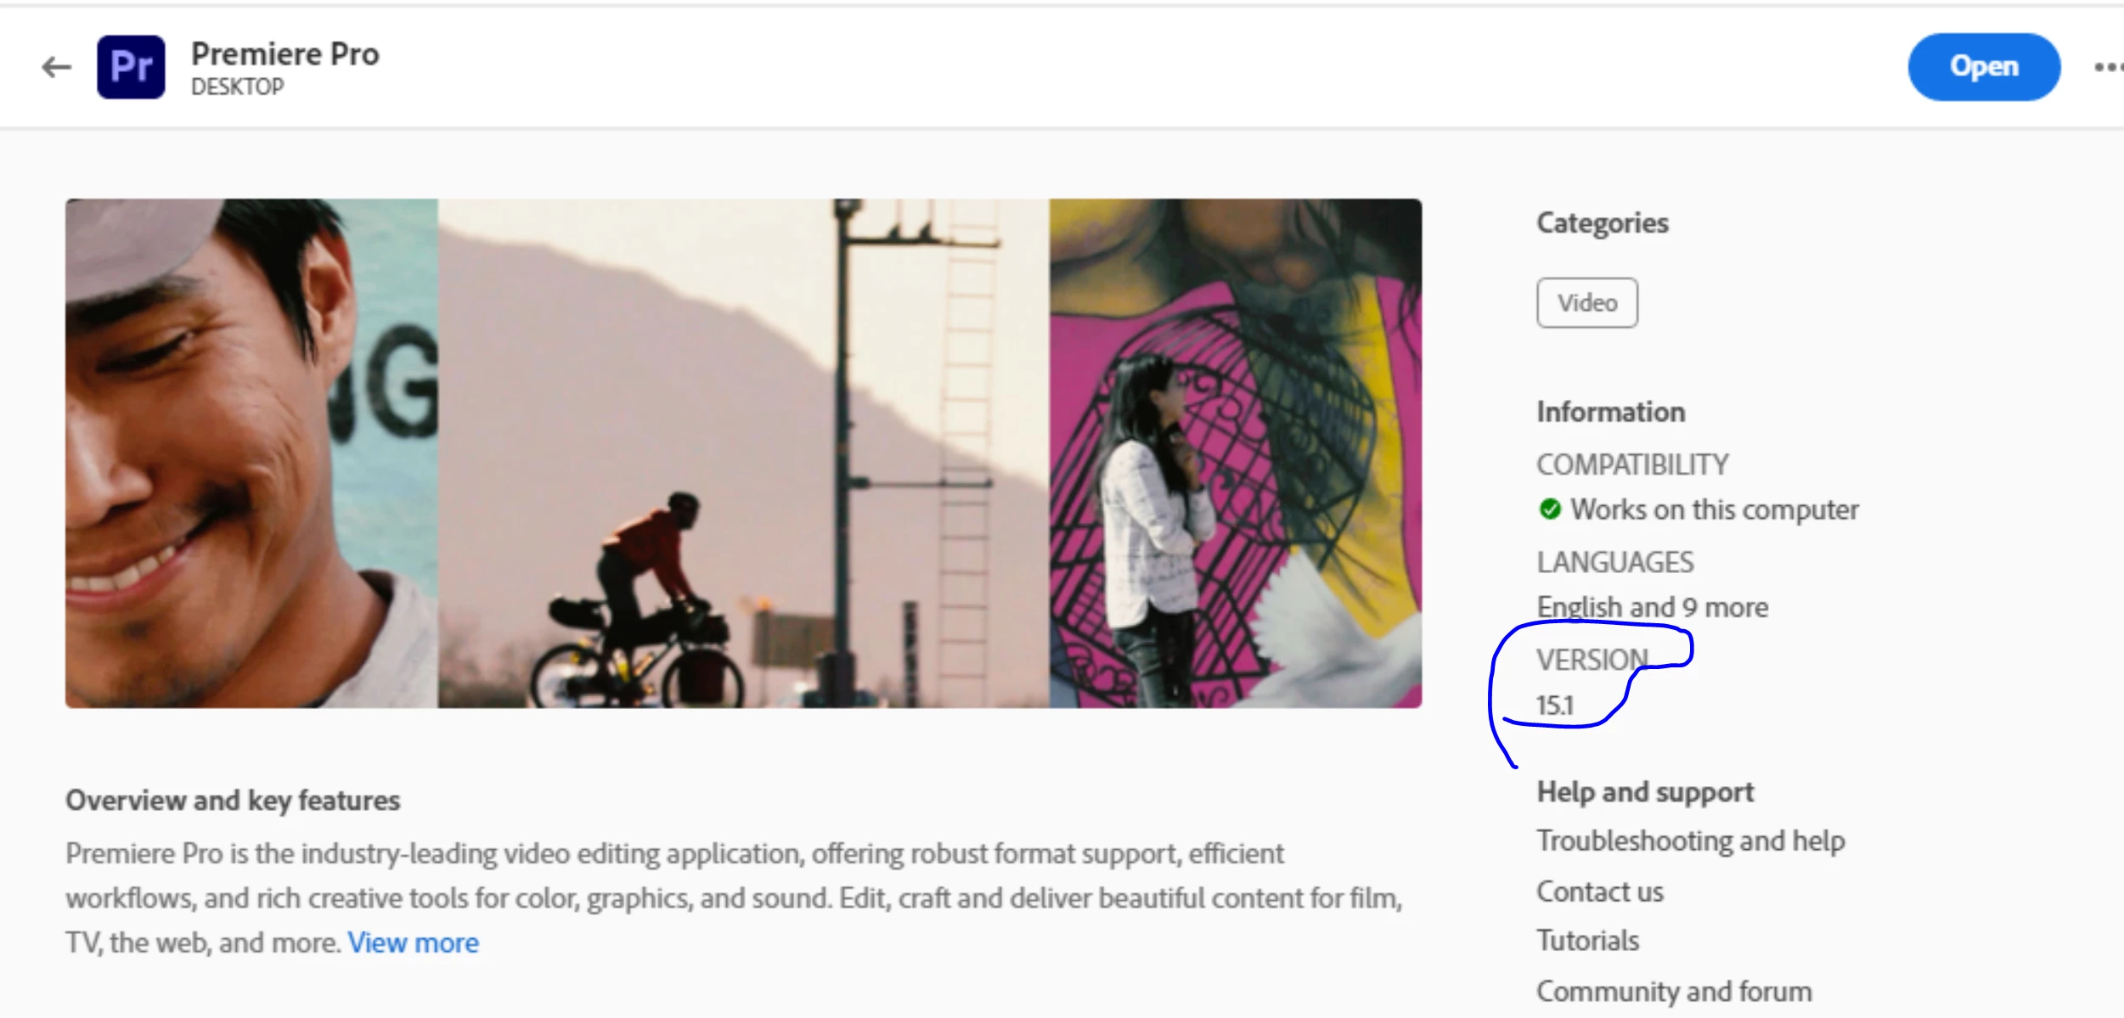Click the woman by mural preview image
Screen dimensions: 2124x1018
point(1235,453)
